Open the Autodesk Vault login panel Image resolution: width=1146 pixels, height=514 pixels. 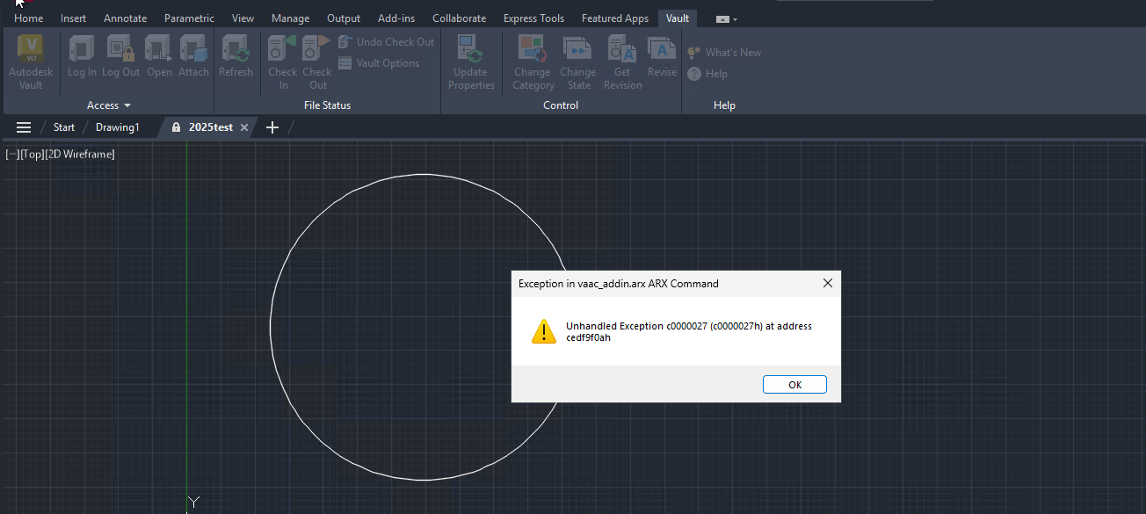(31, 60)
